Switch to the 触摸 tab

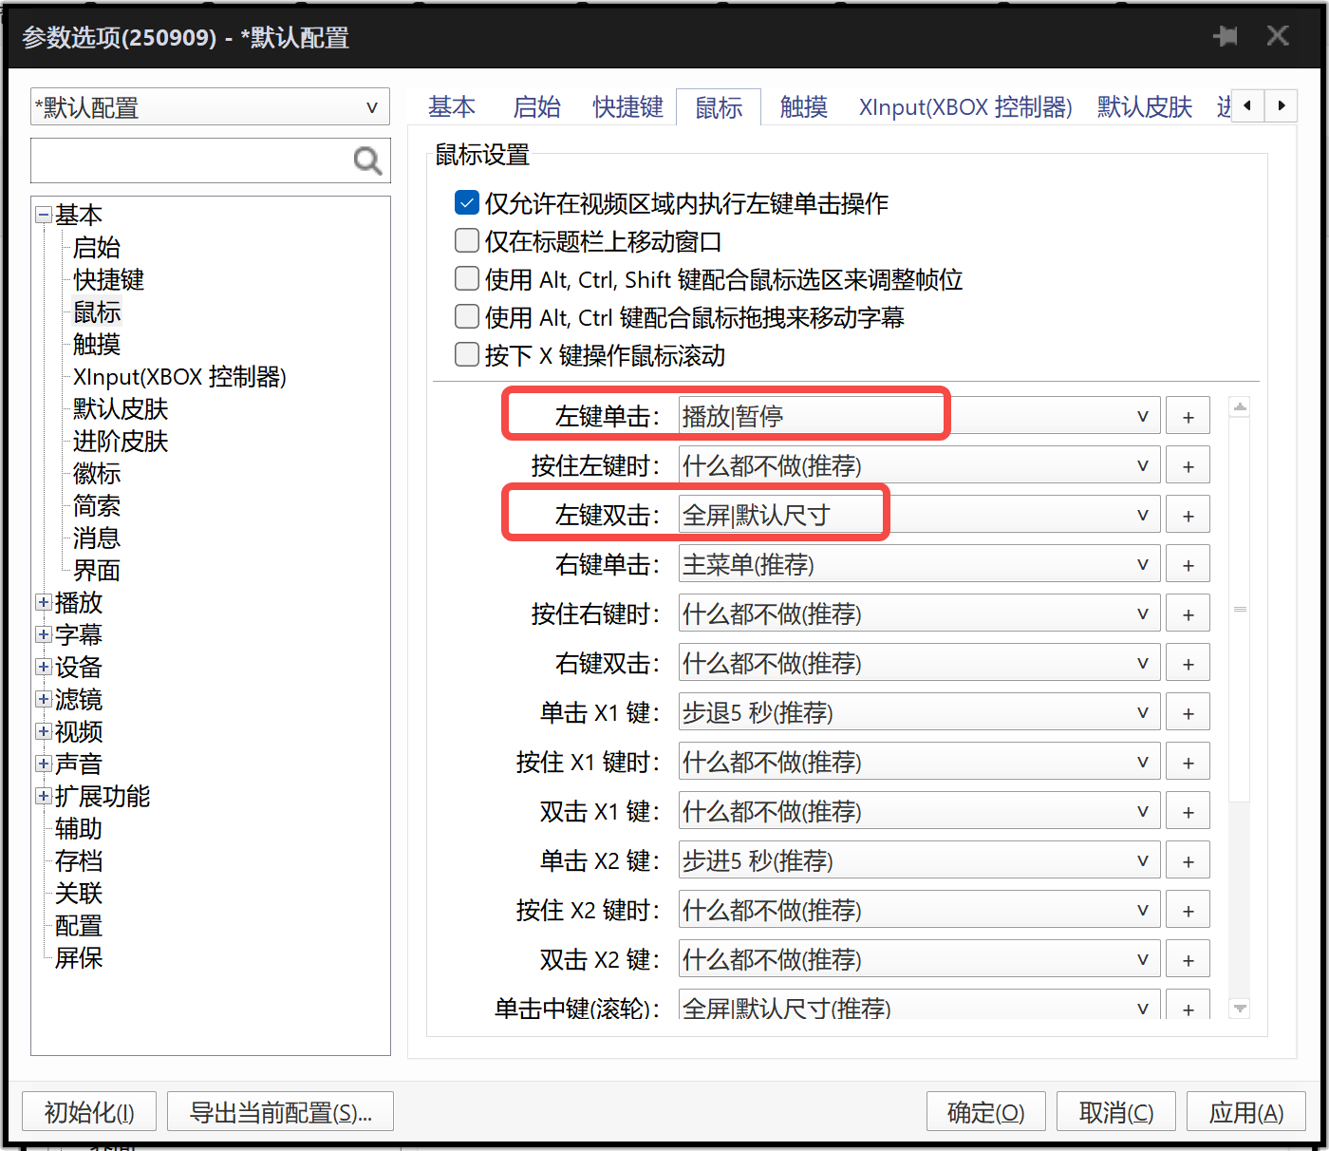(x=802, y=106)
